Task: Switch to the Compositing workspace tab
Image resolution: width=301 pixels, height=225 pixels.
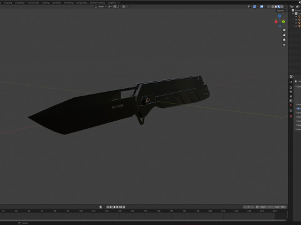Action: pyautogui.click(x=82, y=2)
